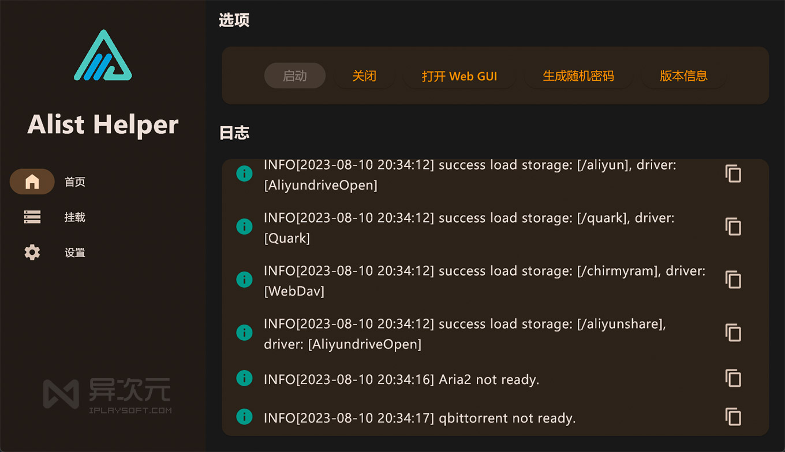Check version info via 版本信息

point(683,76)
